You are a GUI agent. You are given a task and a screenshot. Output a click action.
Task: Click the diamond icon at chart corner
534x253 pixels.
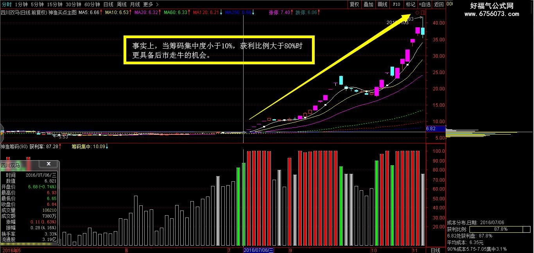tap(417, 13)
